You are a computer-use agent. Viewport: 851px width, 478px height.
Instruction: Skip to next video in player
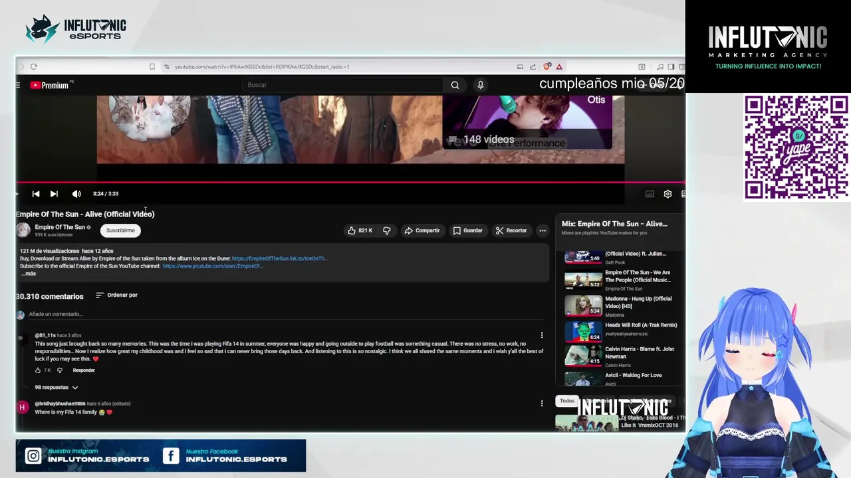(54, 194)
